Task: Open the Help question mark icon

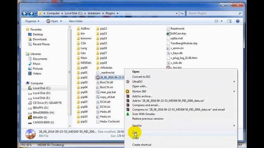Action: [238, 21]
